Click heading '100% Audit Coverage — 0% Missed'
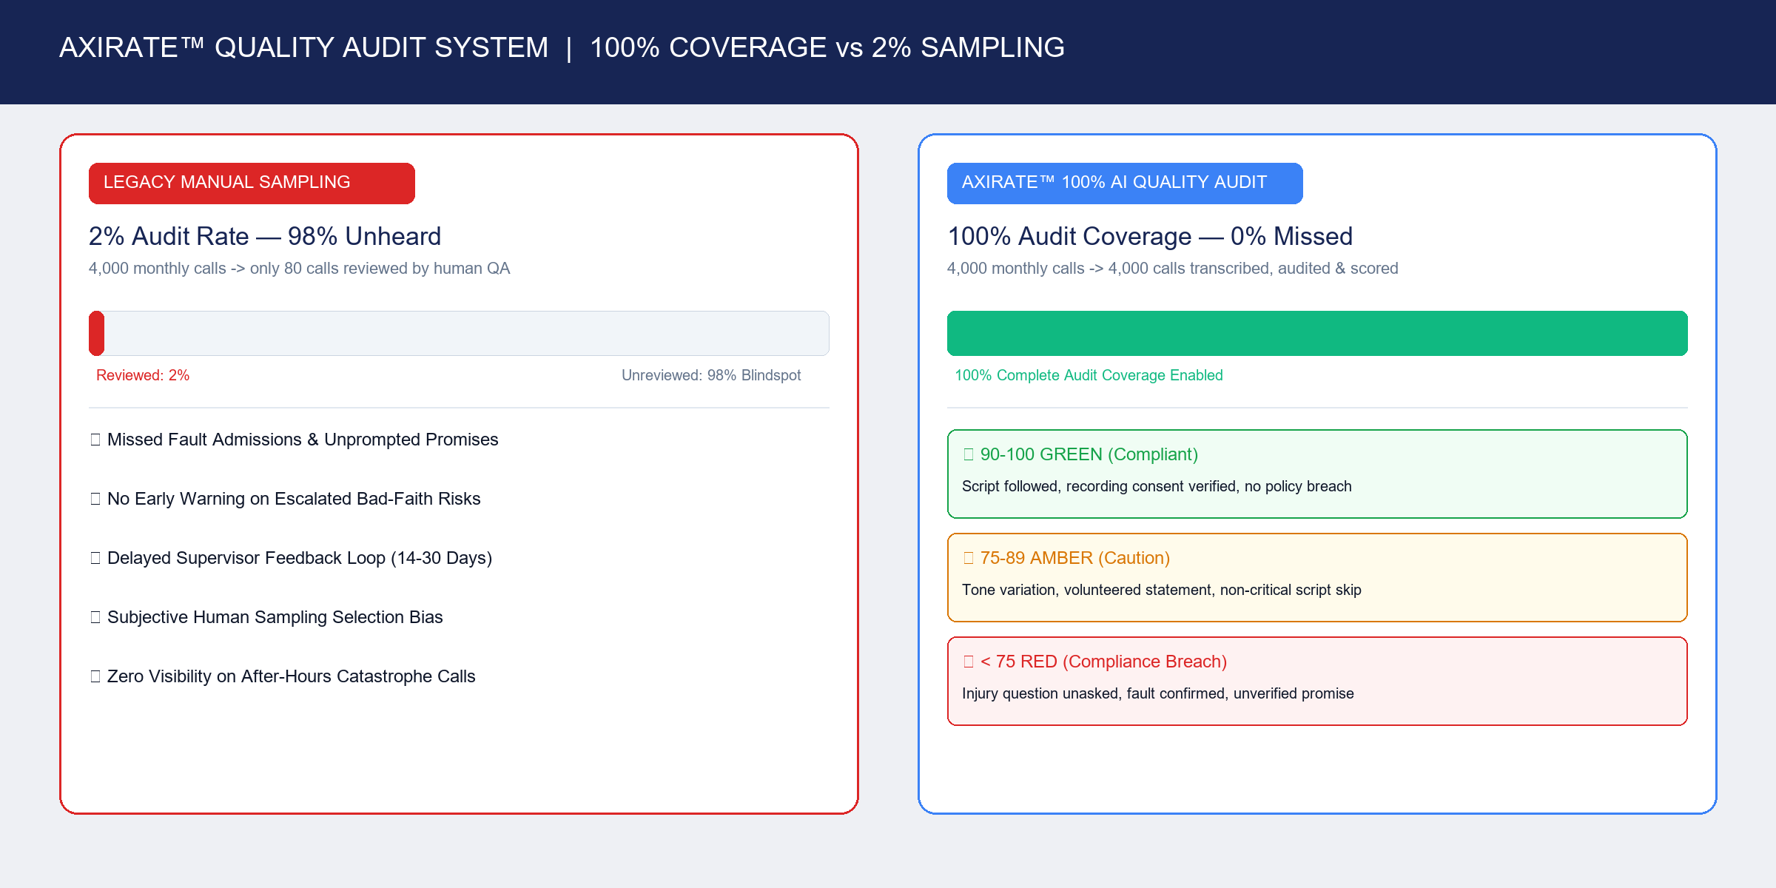Screen dimensions: 1776x888 [1150, 236]
